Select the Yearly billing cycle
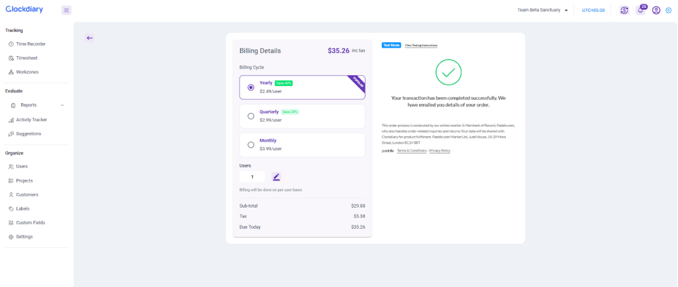The image size is (678, 287). click(x=251, y=87)
